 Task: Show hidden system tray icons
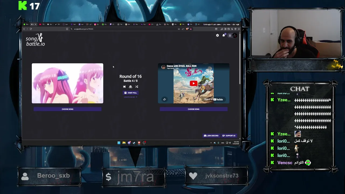click(x=211, y=143)
